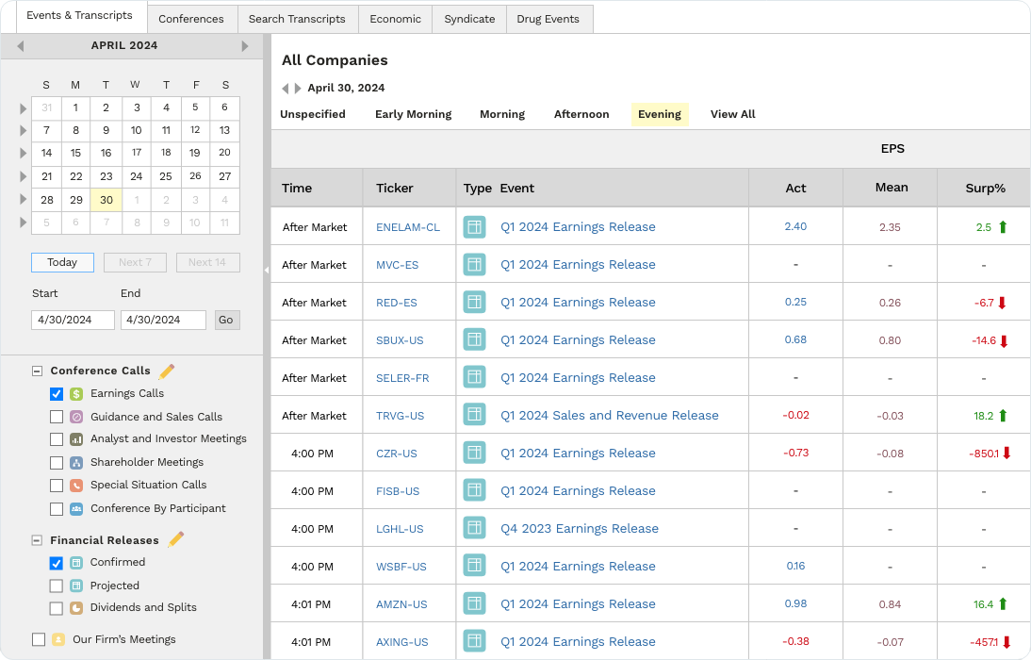Click the Confirmed releases icon
Image resolution: width=1031 pixels, height=660 pixels.
click(76, 563)
